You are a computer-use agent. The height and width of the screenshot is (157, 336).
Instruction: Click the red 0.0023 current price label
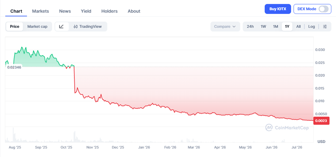point(321,121)
